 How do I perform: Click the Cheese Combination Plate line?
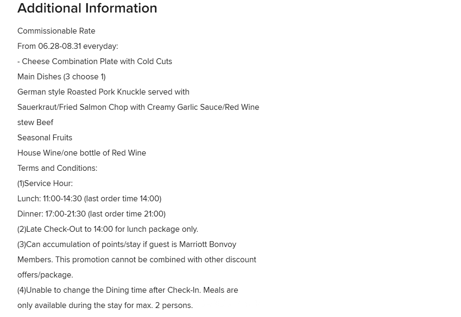[x=95, y=61]
